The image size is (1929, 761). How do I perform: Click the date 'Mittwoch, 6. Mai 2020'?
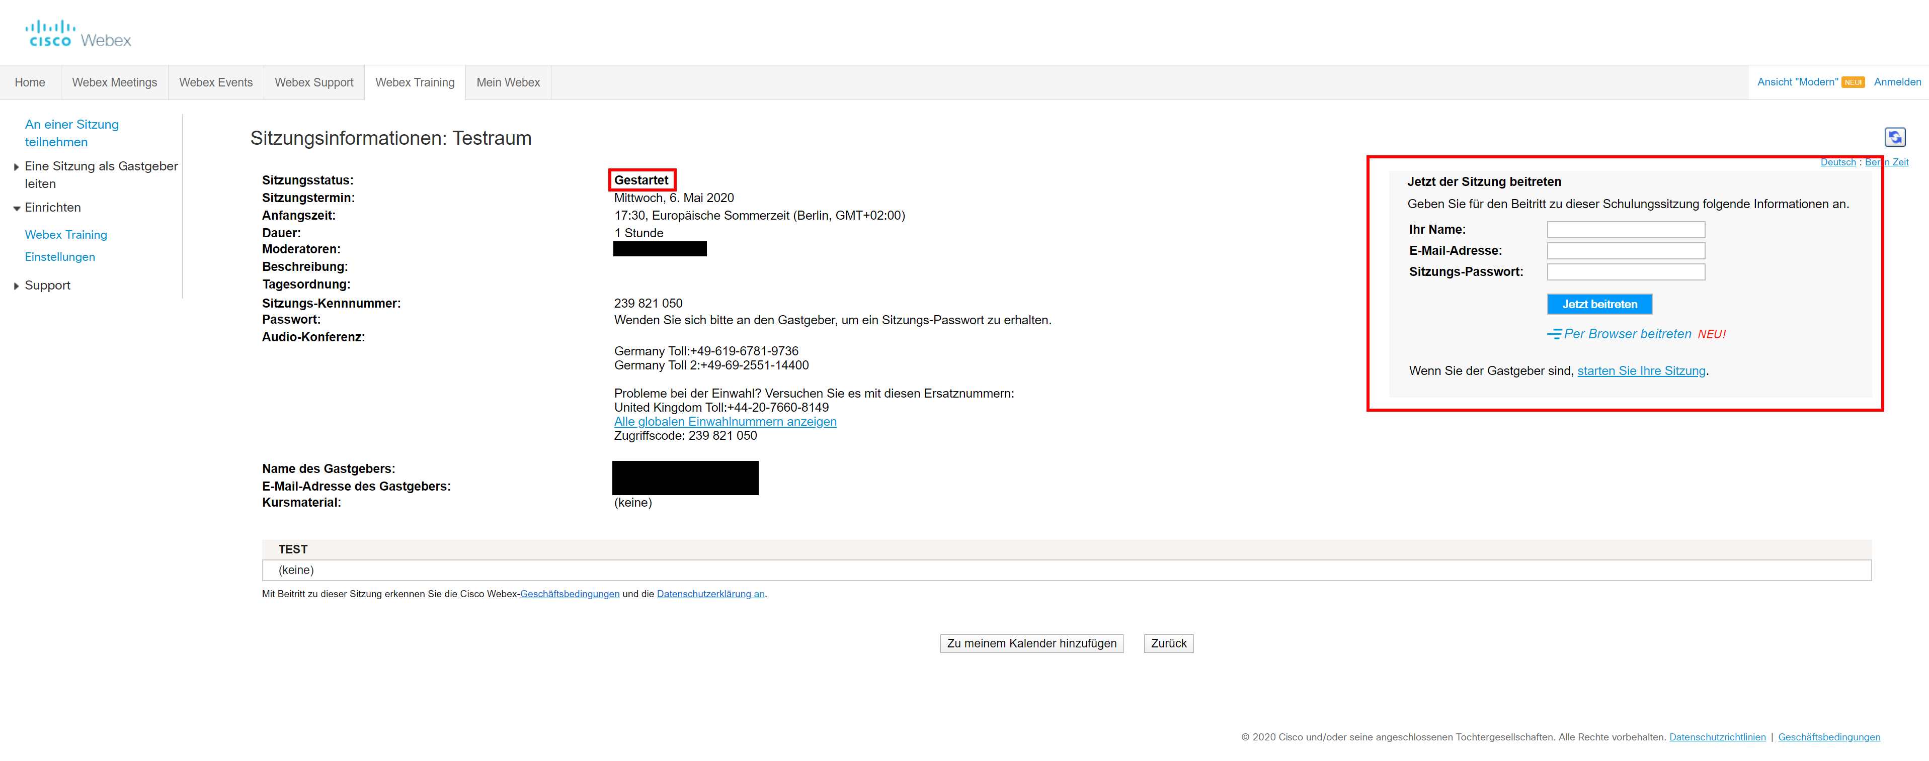coord(674,199)
